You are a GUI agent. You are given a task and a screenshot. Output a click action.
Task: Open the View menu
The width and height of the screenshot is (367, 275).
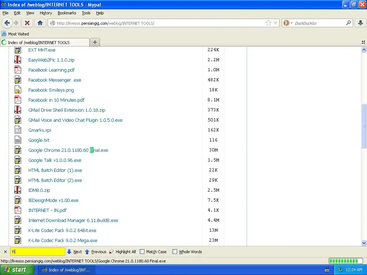[30, 13]
